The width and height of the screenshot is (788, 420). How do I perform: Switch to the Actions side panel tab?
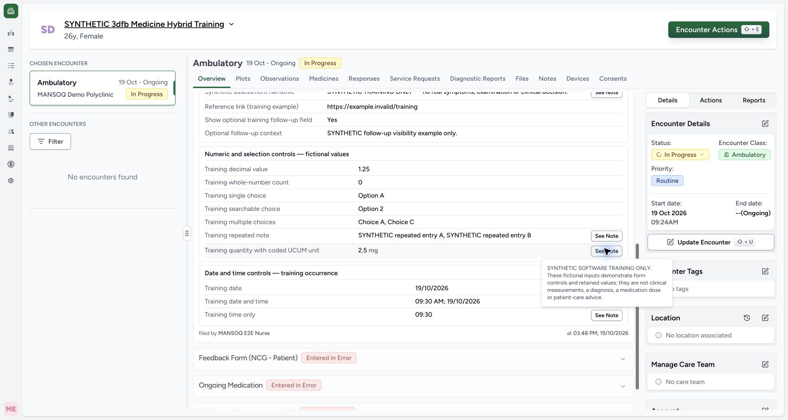[710, 100]
